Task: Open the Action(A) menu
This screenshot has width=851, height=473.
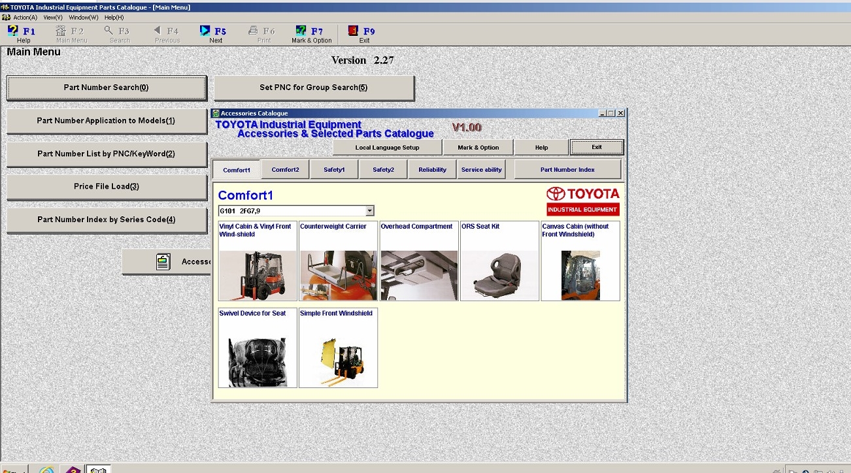Action: (x=25, y=17)
